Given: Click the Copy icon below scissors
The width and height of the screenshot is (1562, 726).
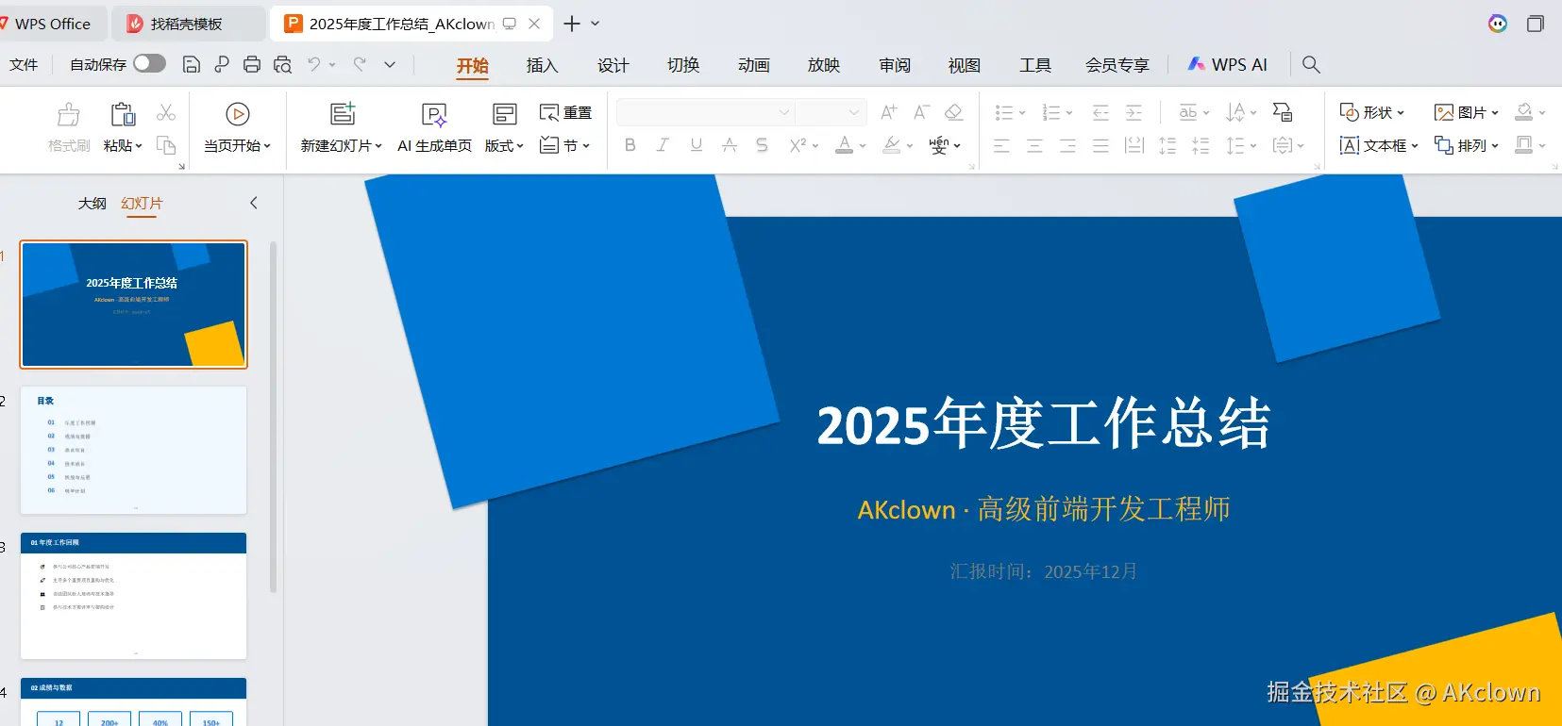Looking at the screenshot, I should click(x=166, y=145).
